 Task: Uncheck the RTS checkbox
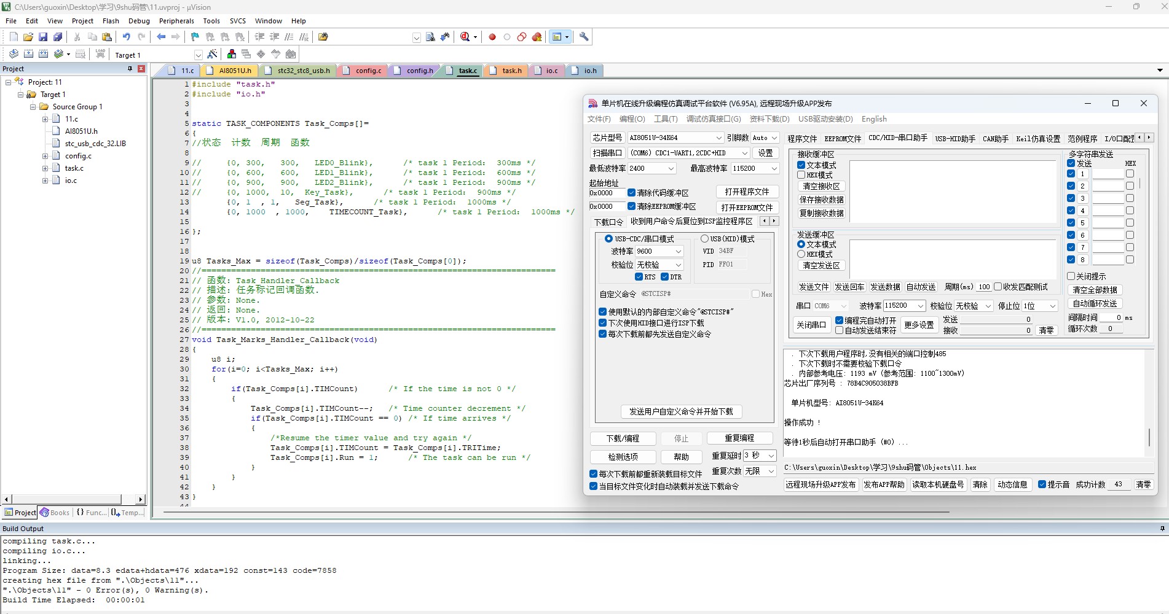pyautogui.click(x=639, y=277)
